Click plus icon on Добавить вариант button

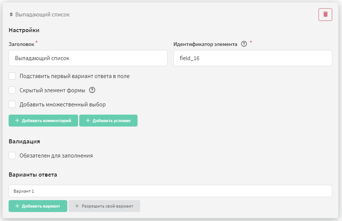[x=17, y=206]
